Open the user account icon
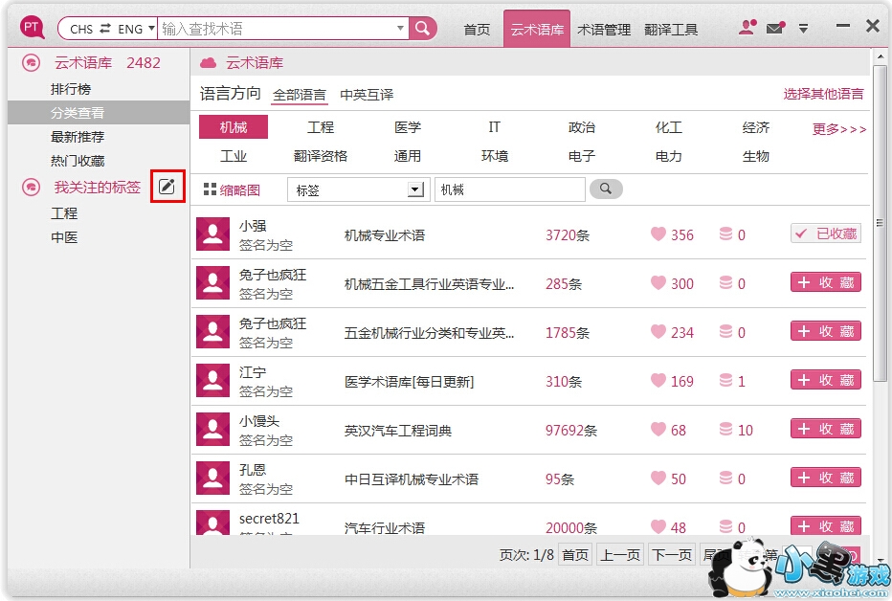Screen dimensions: 892x601 (x=748, y=29)
